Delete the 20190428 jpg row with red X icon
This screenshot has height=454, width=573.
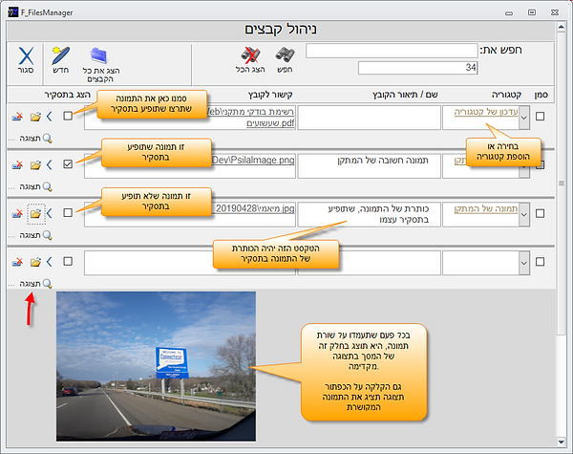point(17,213)
